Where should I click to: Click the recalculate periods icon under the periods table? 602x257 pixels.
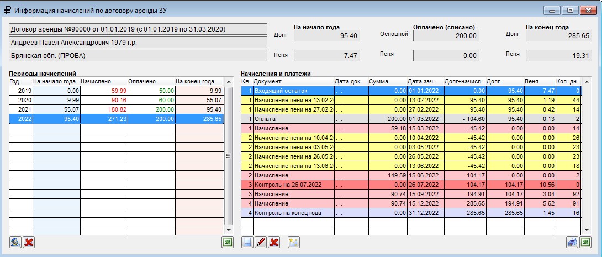16,242
